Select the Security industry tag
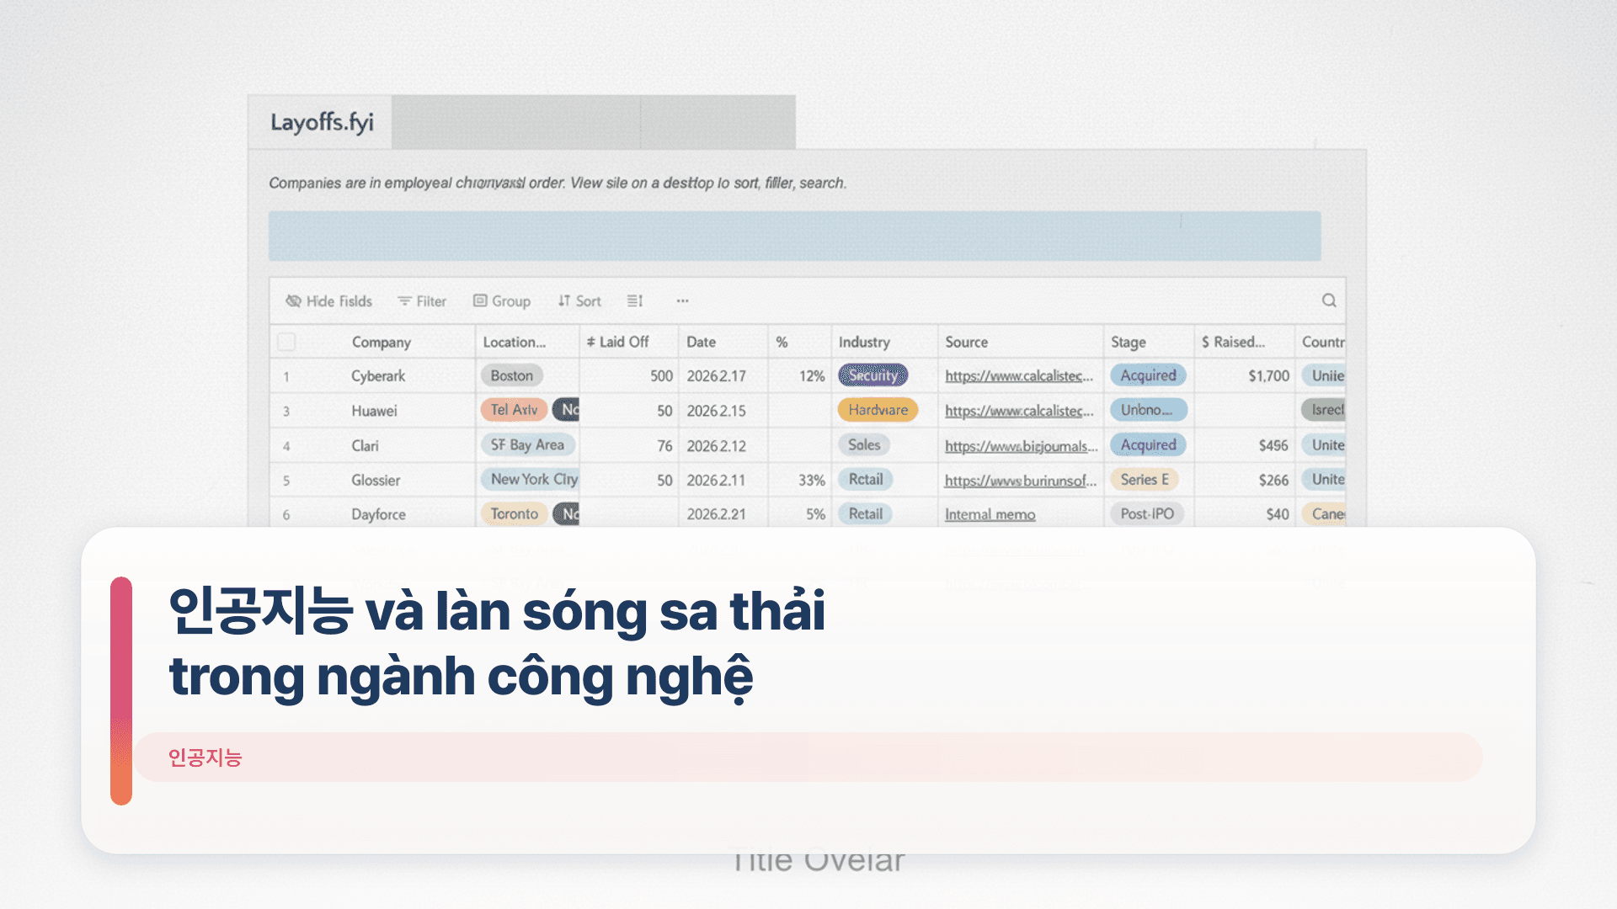The image size is (1617, 909). click(873, 375)
